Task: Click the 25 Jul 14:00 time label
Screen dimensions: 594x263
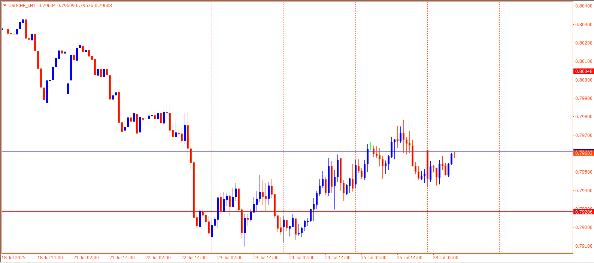Action: point(409,258)
